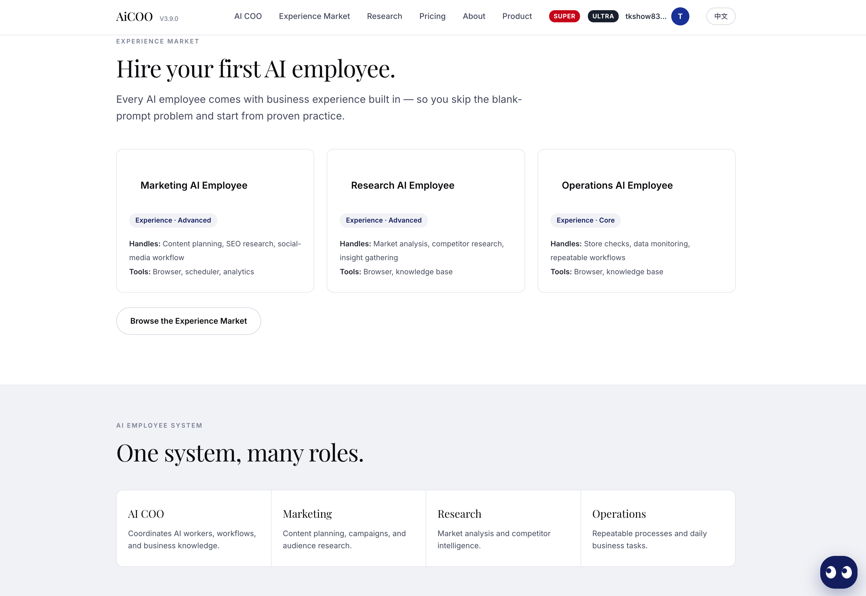This screenshot has width=866, height=596.
Task: Open the AI COO nav item
Action: (248, 16)
